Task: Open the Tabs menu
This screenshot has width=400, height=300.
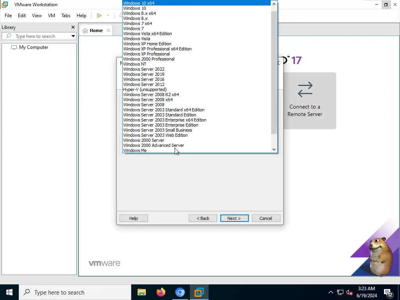Action: 66,16
